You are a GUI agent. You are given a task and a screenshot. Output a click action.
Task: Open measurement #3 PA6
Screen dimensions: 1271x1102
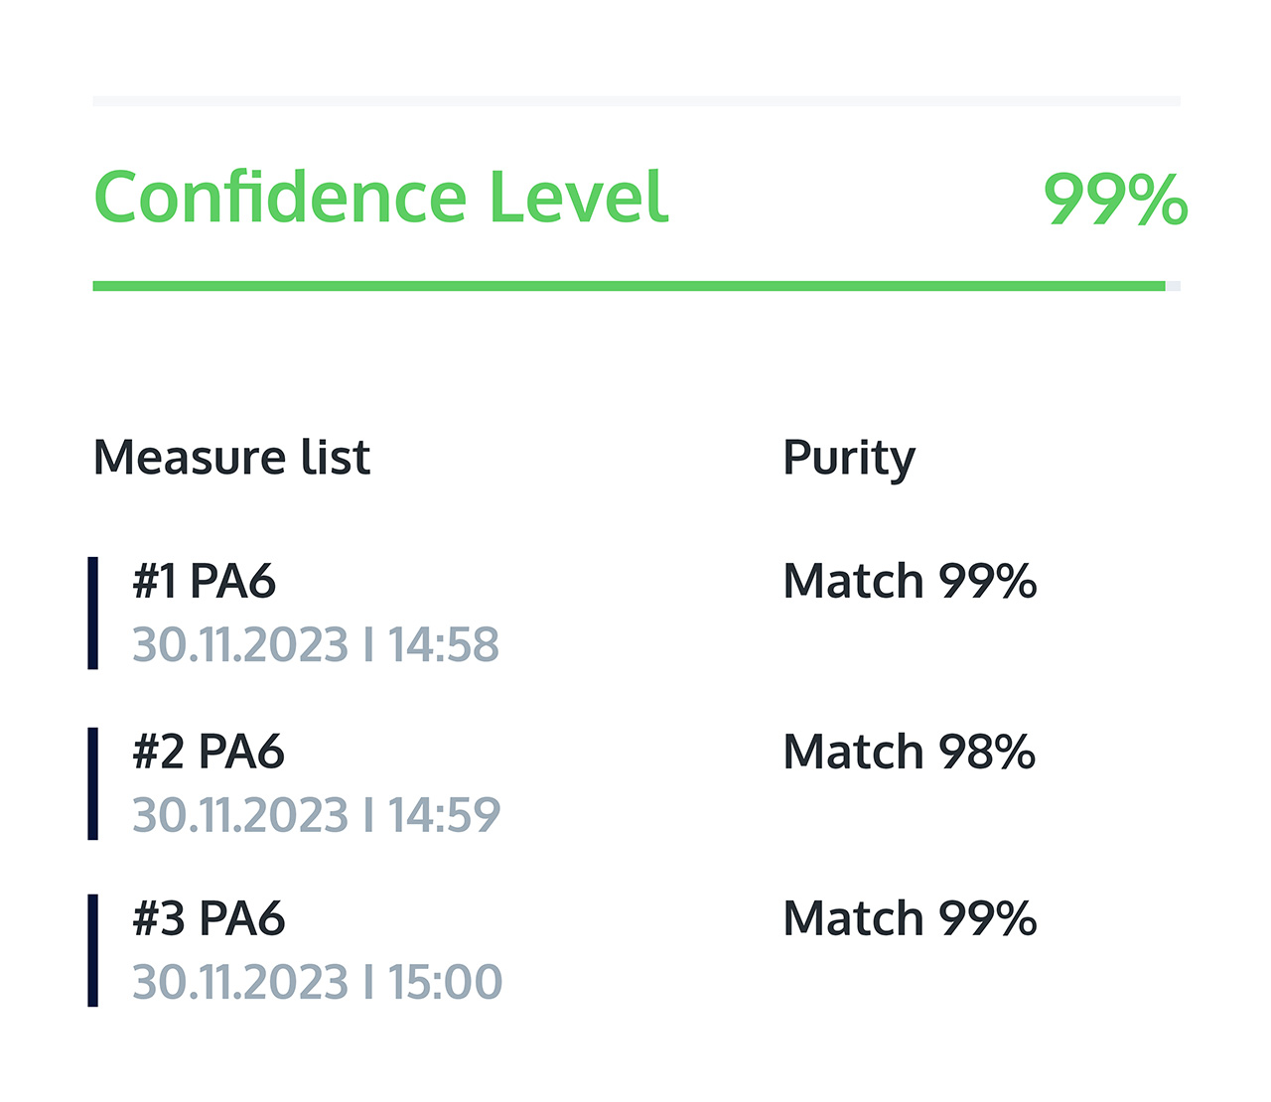pos(209,918)
